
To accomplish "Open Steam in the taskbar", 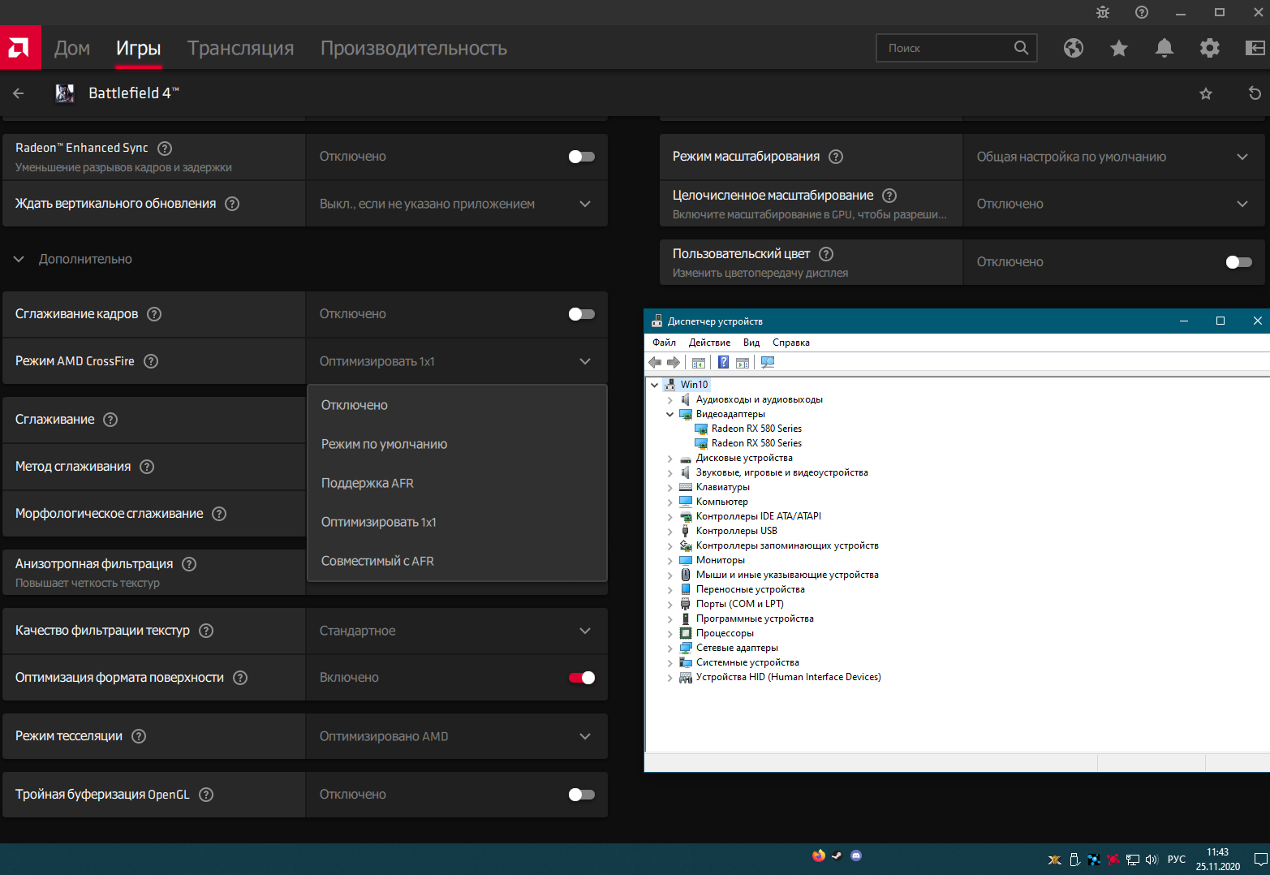I will click(x=837, y=856).
